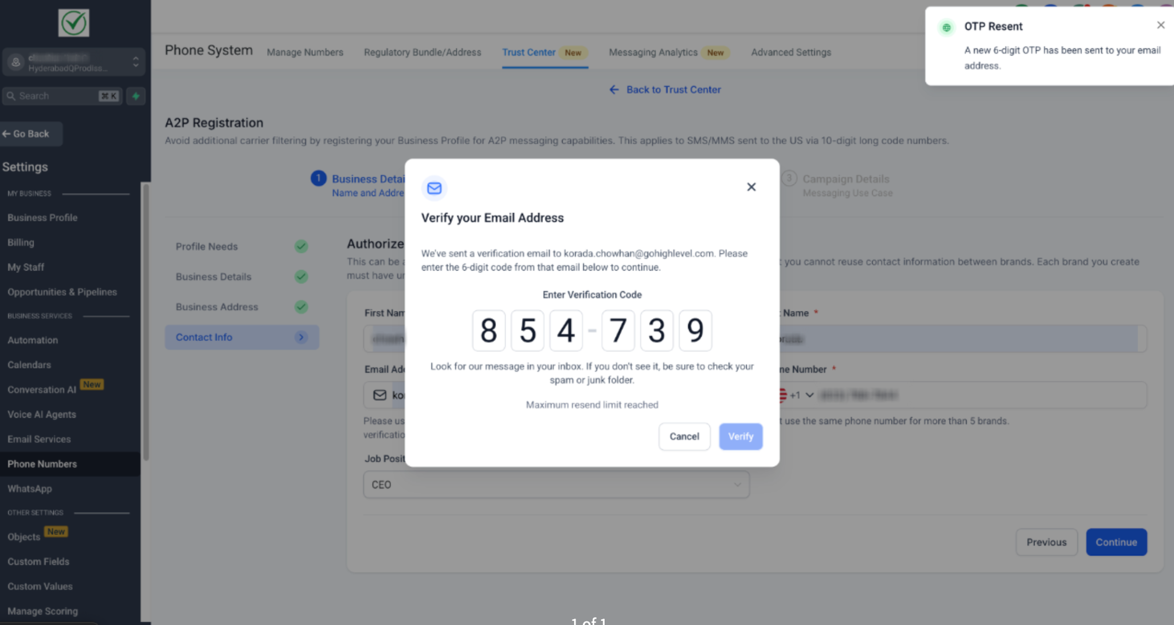This screenshot has height=625, width=1174.
Task: Close the Verify your Email Address dialog
Action: coord(751,187)
